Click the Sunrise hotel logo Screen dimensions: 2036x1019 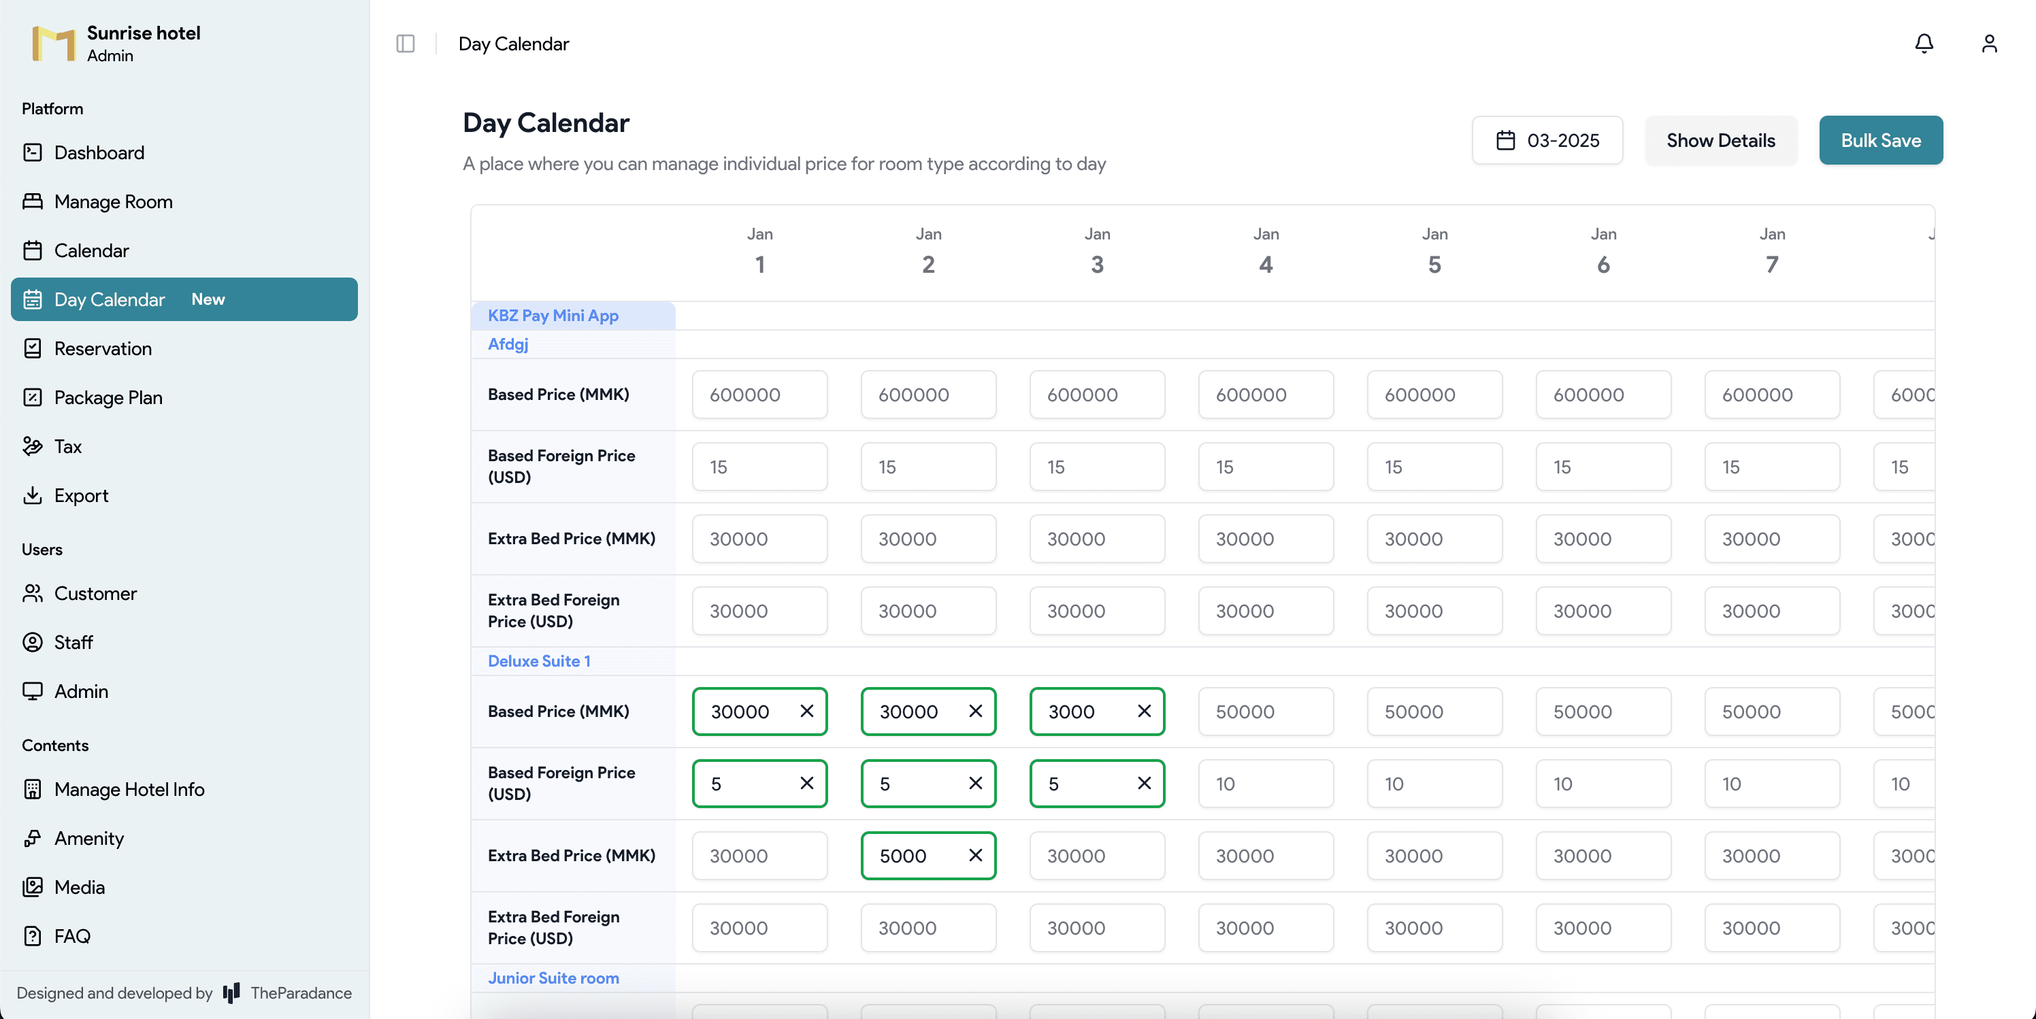click(x=54, y=44)
